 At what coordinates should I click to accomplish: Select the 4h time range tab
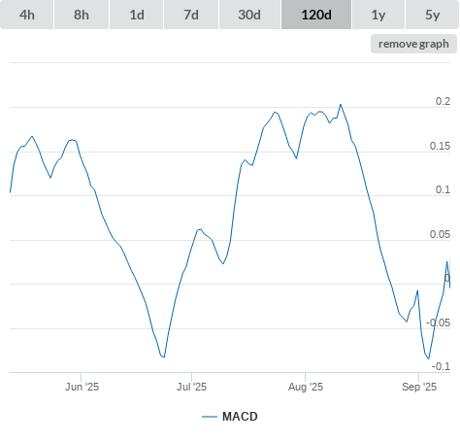(x=27, y=15)
